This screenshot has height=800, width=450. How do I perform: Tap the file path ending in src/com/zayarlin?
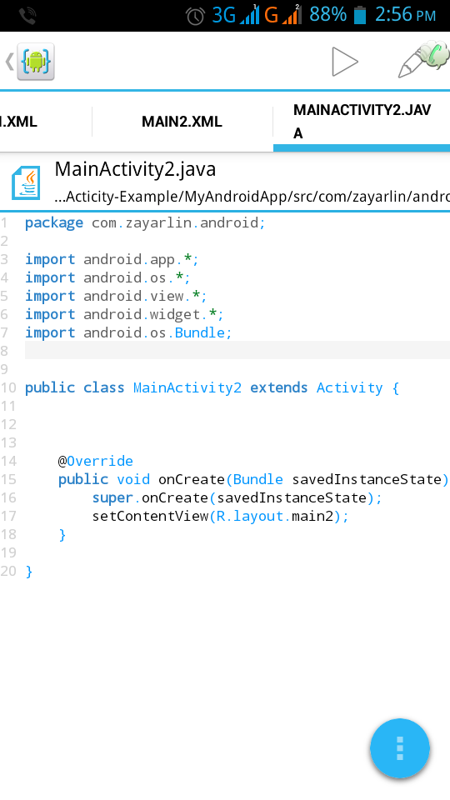(252, 197)
